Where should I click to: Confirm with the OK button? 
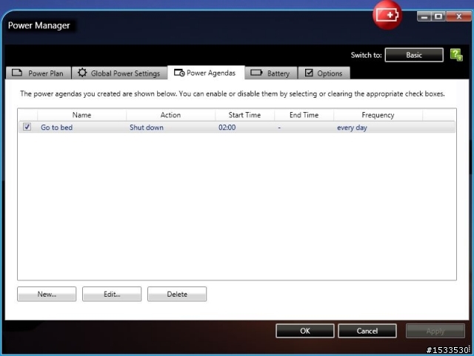click(305, 331)
